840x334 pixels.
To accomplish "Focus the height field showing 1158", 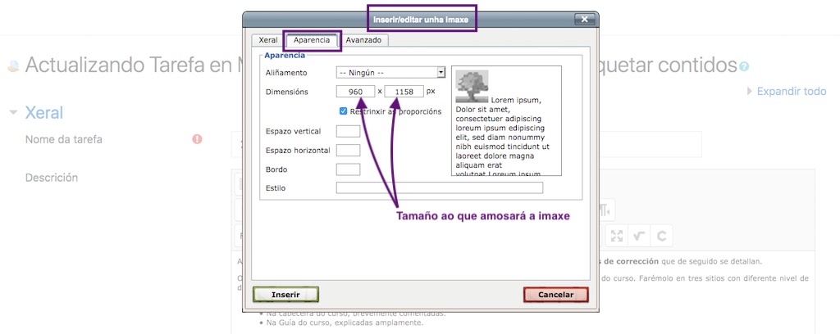I will pyautogui.click(x=404, y=92).
